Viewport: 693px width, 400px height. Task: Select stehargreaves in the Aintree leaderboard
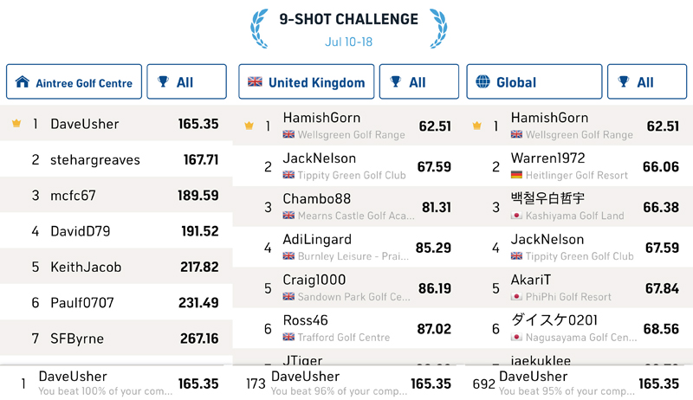[116, 159]
